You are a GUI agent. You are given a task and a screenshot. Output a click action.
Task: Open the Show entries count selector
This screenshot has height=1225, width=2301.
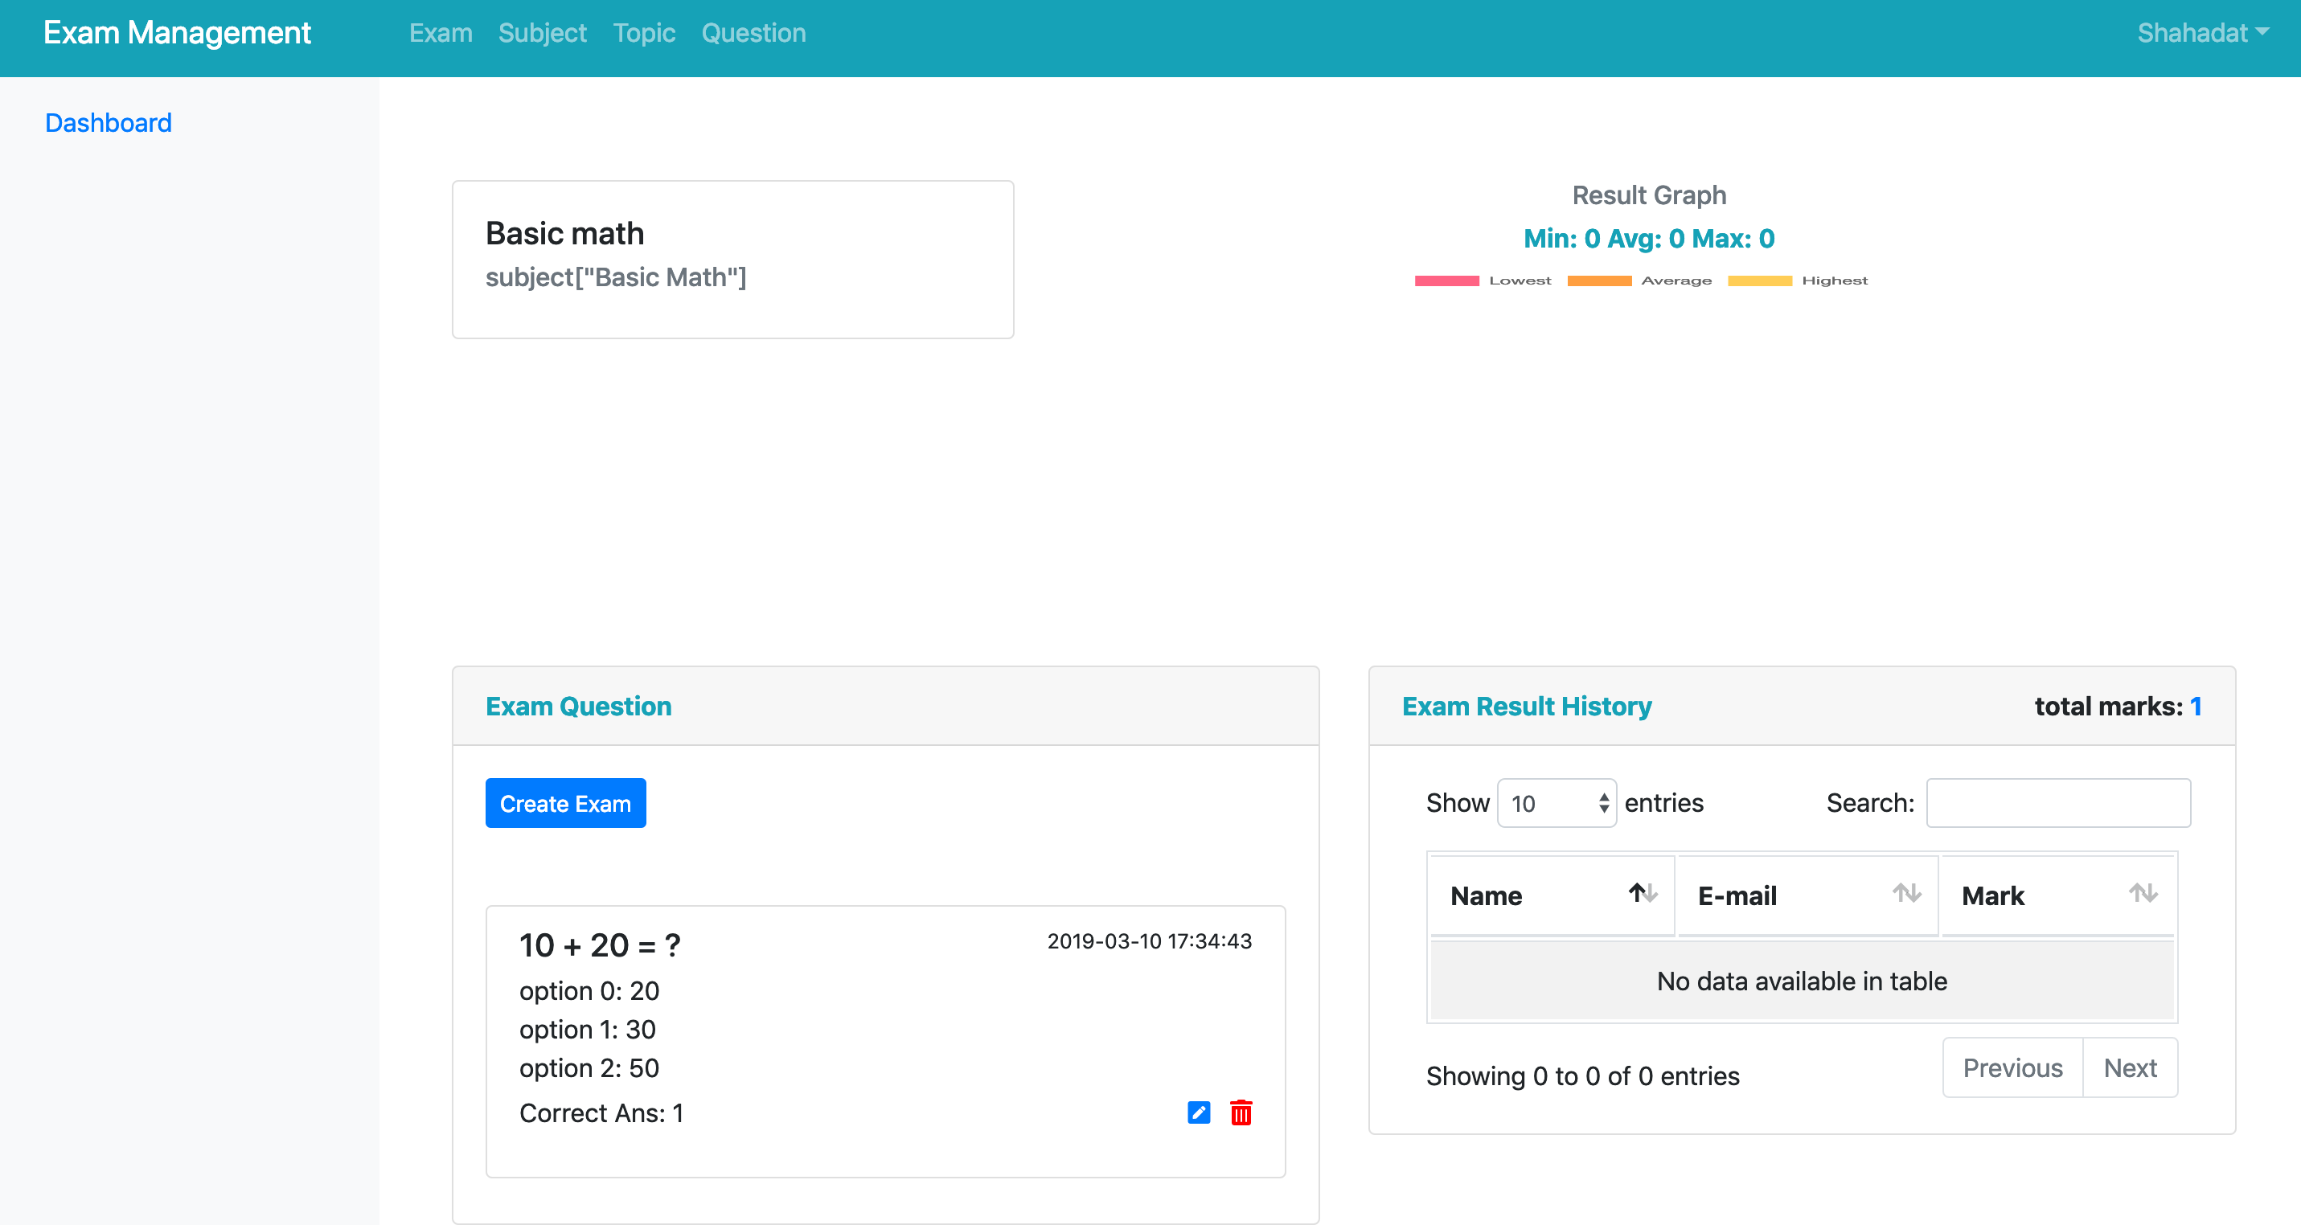pos(1557,803)
